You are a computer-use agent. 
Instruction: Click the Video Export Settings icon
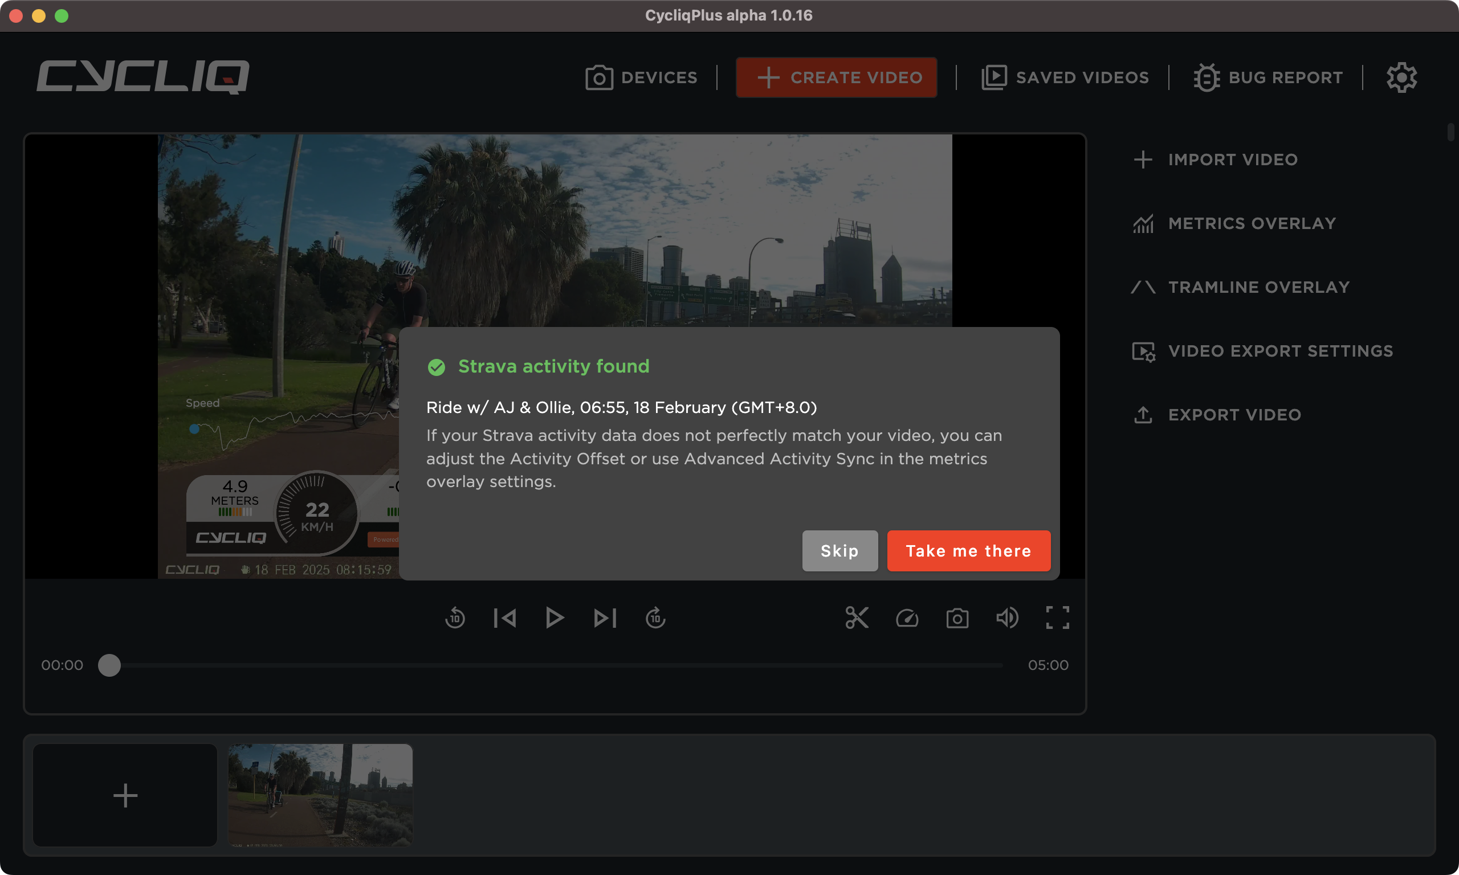point(1143,352)
